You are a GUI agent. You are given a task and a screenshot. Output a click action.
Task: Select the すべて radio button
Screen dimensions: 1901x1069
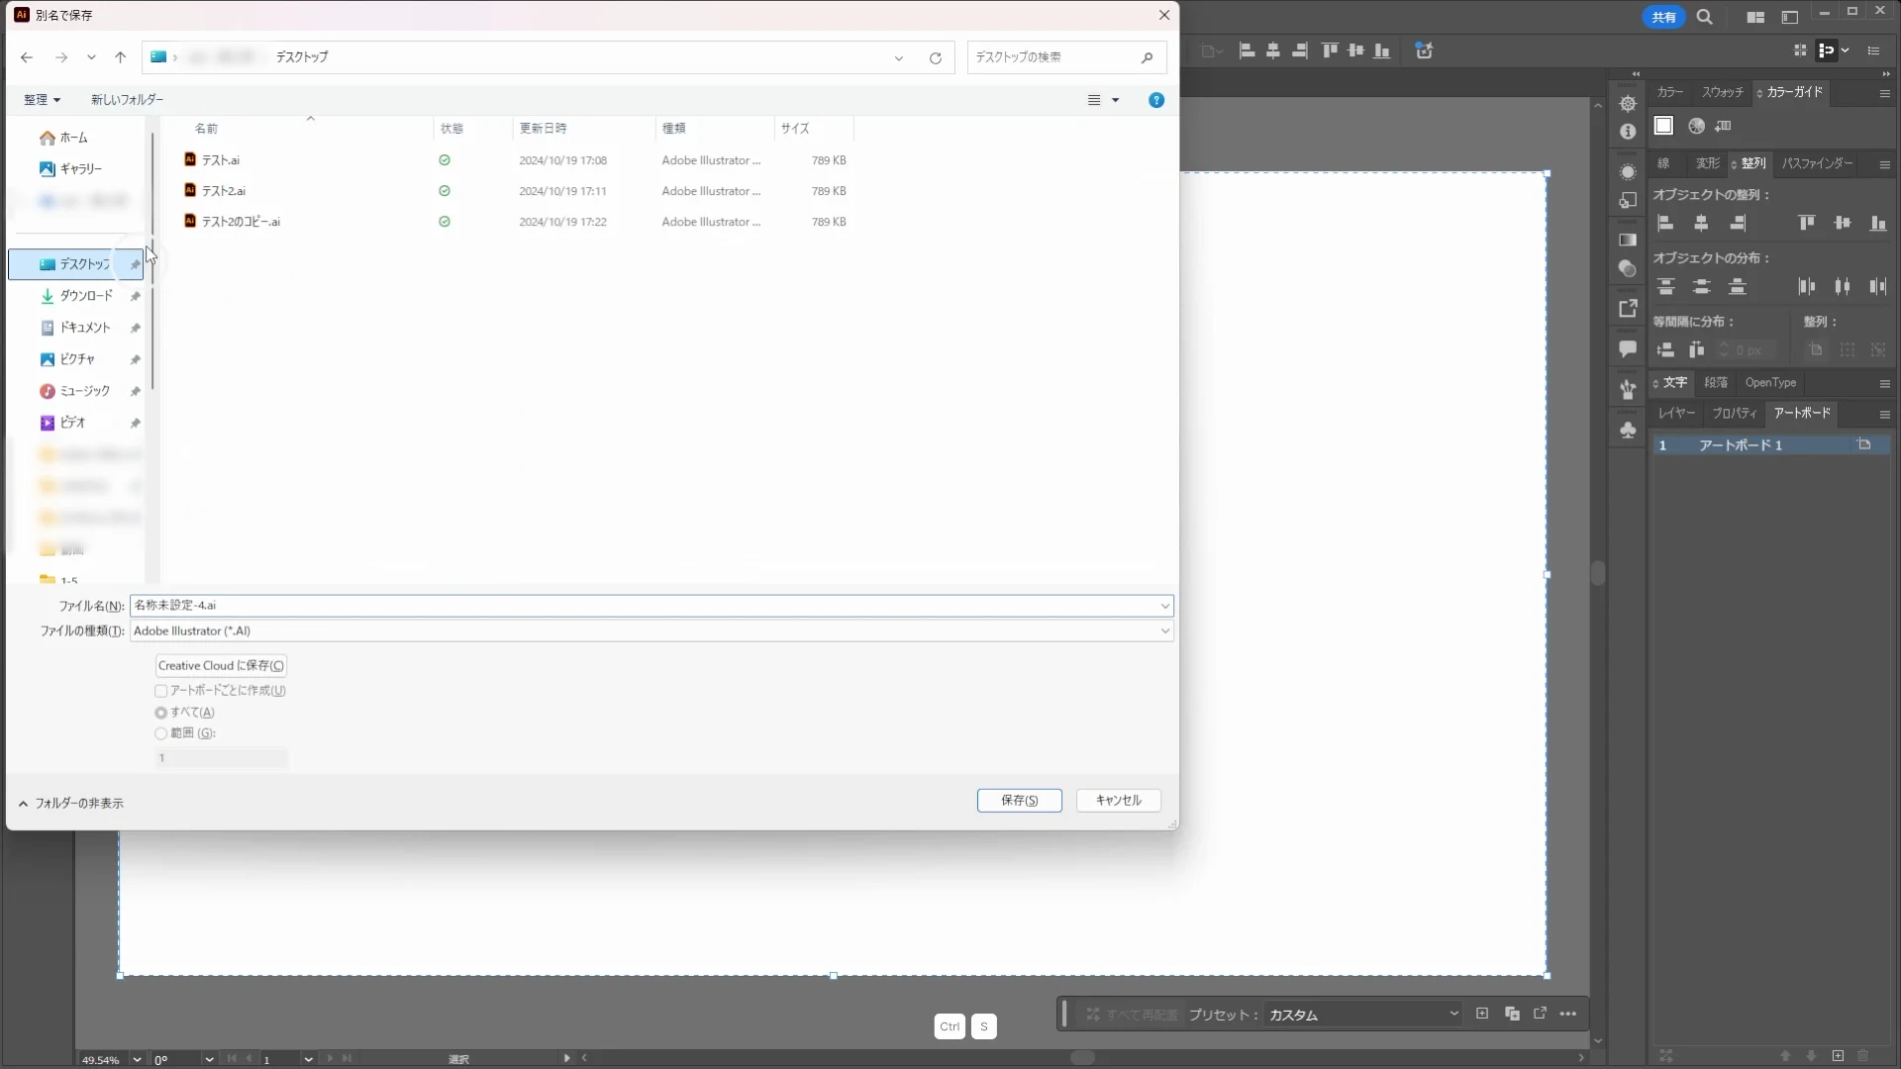160,713
